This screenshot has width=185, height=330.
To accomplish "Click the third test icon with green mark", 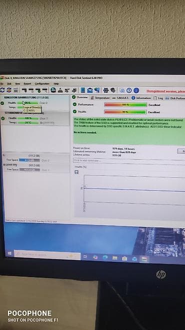I will [38, 90].
